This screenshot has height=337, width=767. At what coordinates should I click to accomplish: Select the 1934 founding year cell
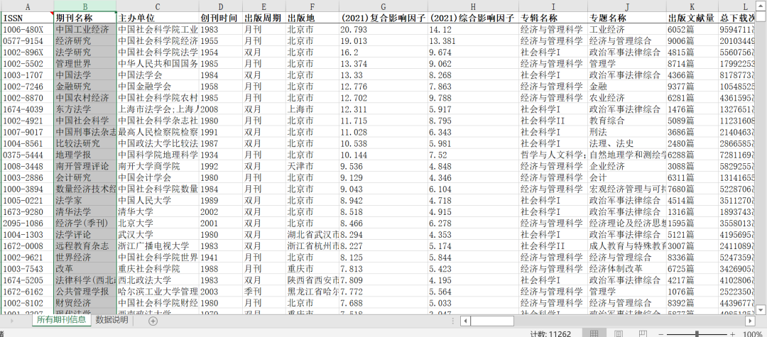coord(221,155)
